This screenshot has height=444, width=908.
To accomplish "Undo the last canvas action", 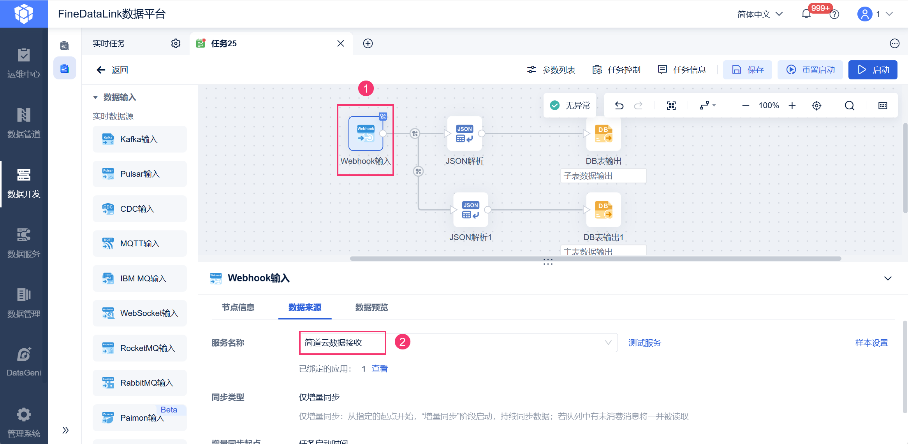I will click(x=619, y=105).
